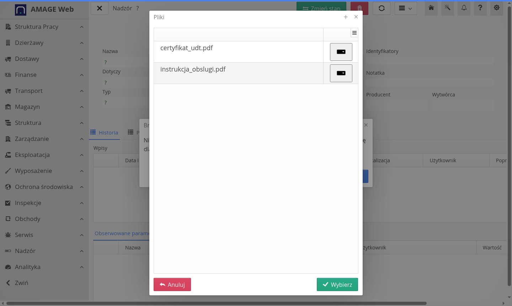
Task: Click the Ochrona środowiska globe icon
Action: click(8, 187)
